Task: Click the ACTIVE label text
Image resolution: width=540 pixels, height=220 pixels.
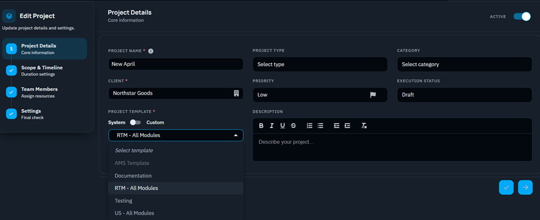Action: coord(498,17)
